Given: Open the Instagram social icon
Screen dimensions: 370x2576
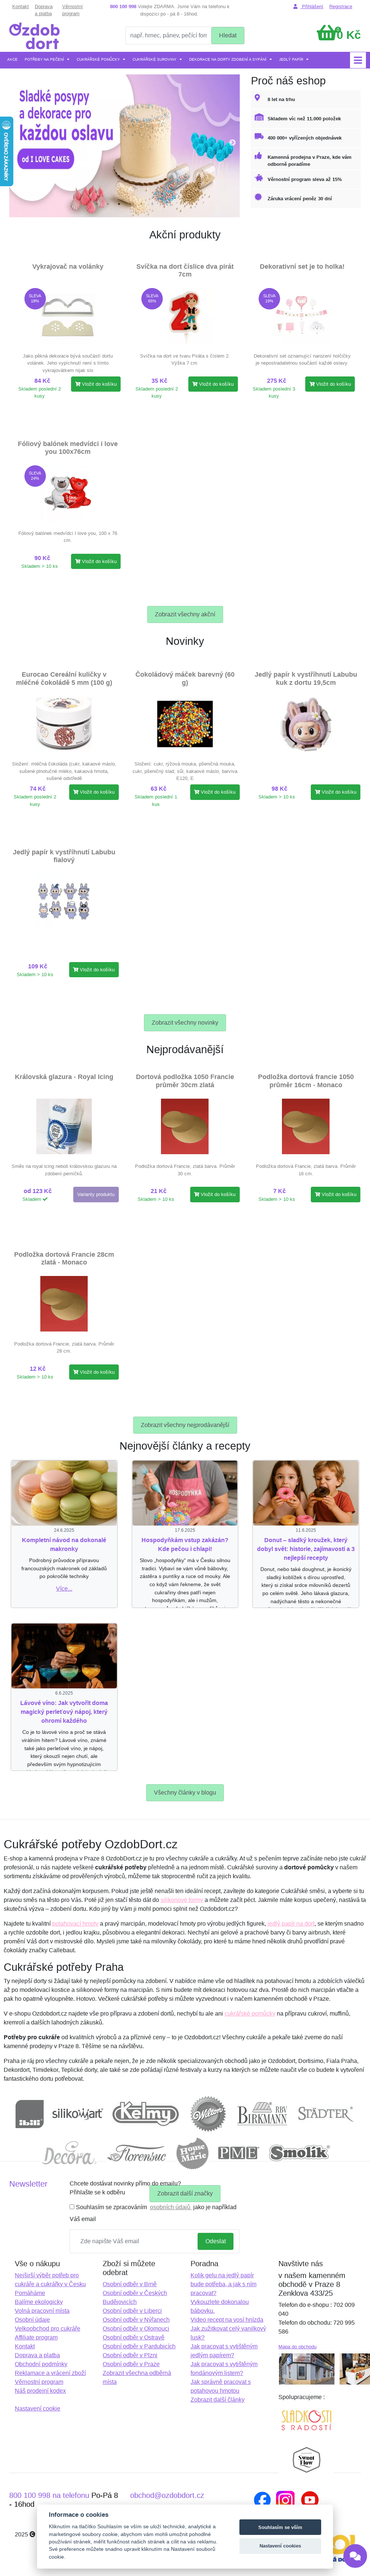Looking at the screenshot, I should tap(285, 2499).
